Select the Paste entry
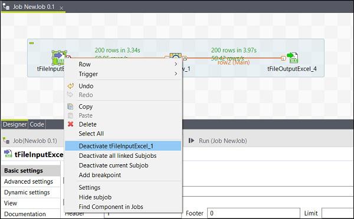The image size is (354, 219). 123,115
